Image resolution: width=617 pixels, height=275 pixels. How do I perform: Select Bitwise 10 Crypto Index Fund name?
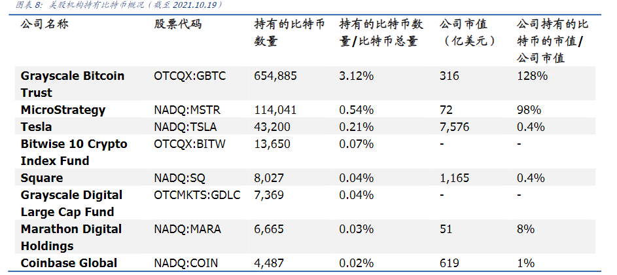click(74, 153)
